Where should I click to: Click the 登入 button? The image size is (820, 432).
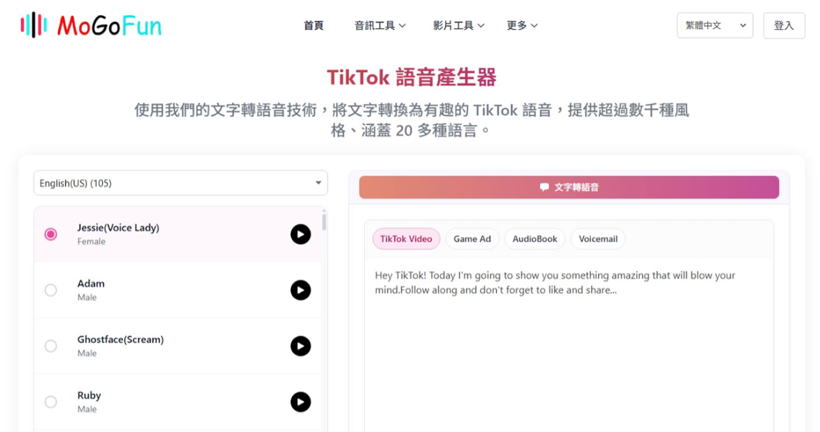point(784,25)
